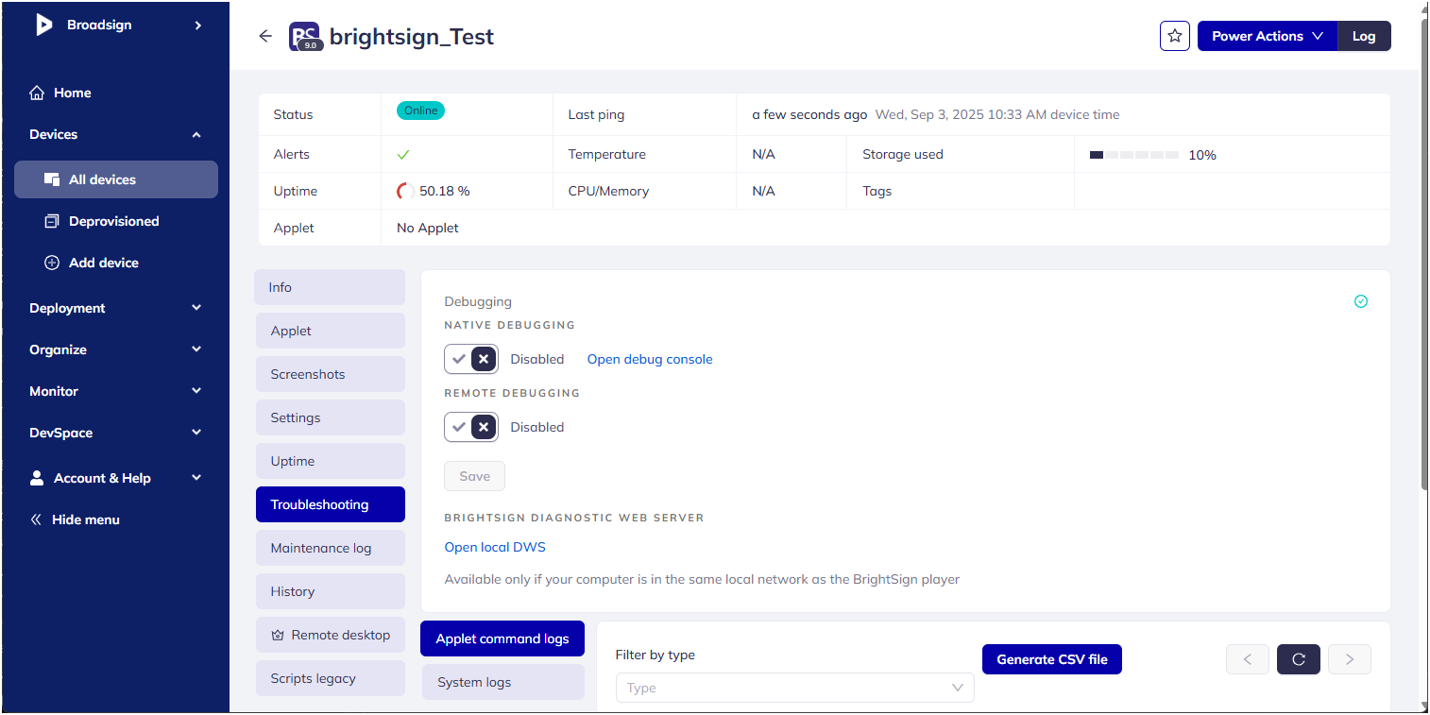Open the Settings tab
The width and height of the screenshot is (1430, 715).
coord(331,417)
